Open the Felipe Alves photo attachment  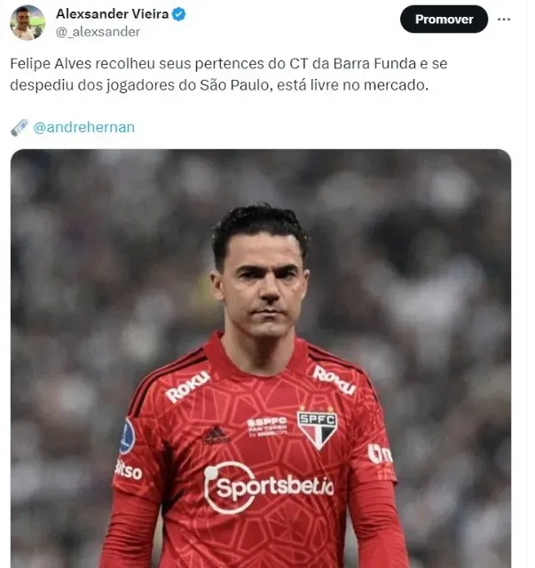point(261,359)
